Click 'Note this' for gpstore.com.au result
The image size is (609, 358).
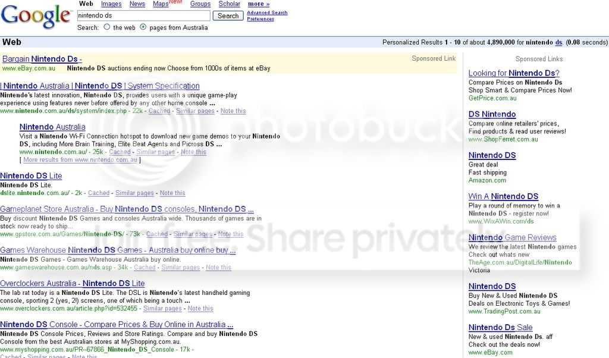point(231,234)
